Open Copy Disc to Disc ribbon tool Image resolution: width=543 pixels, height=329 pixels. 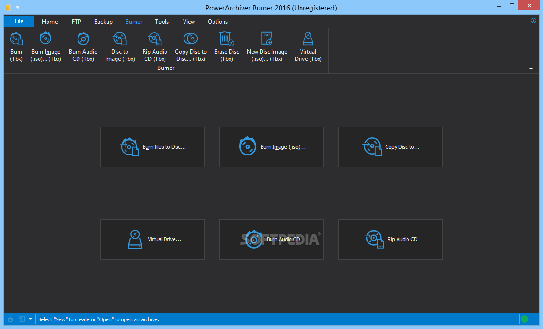191,47
